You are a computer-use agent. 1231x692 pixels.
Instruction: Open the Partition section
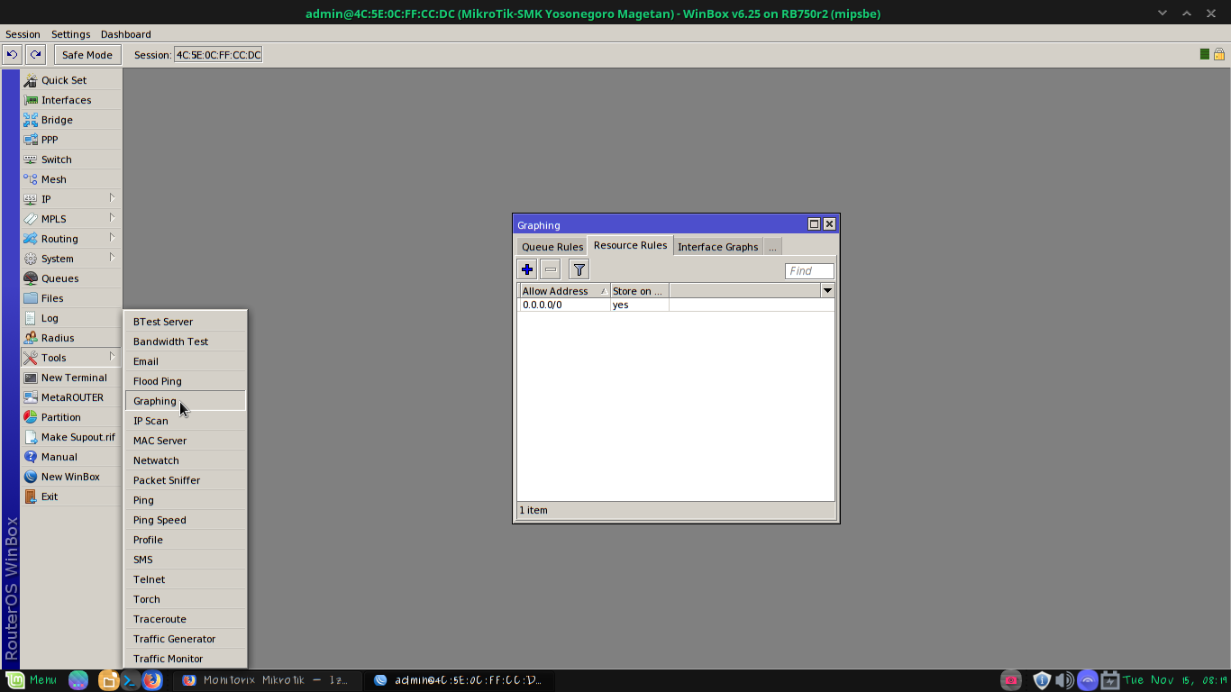(x=71, y=417)
